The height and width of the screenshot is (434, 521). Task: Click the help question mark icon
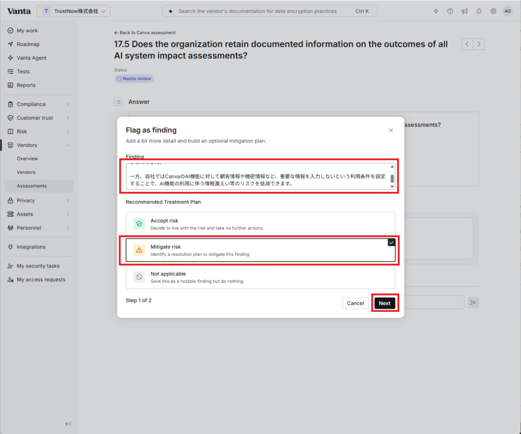click(x=450, y=11)
